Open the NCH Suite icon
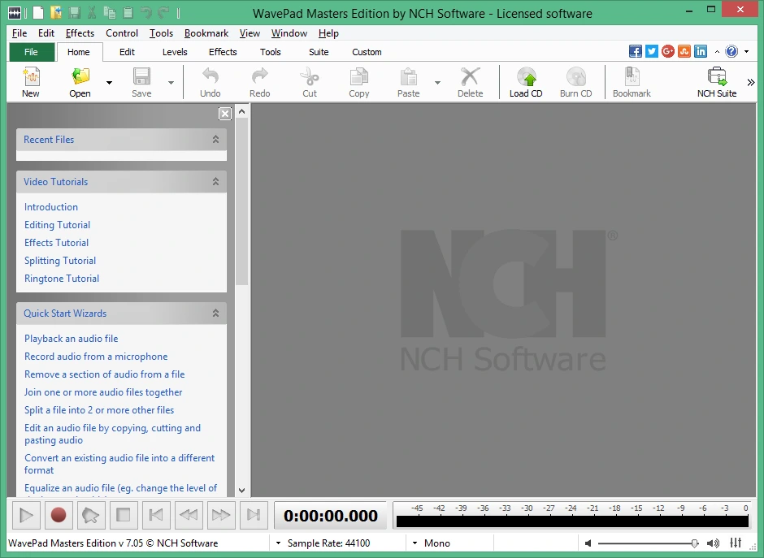Image resolution: width=764 pixels, height=558 pixels. coord(717,77)
